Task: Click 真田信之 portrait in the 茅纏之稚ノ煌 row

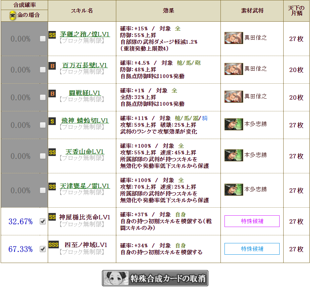Action: (x=234, y=38)
